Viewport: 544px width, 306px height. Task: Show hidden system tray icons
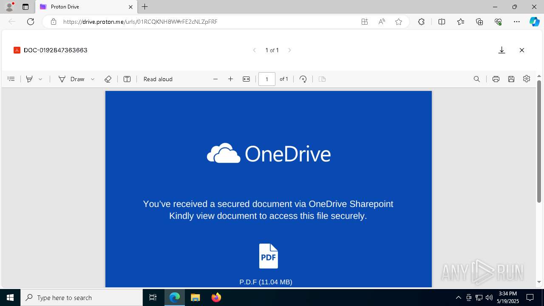click(458, 297)
